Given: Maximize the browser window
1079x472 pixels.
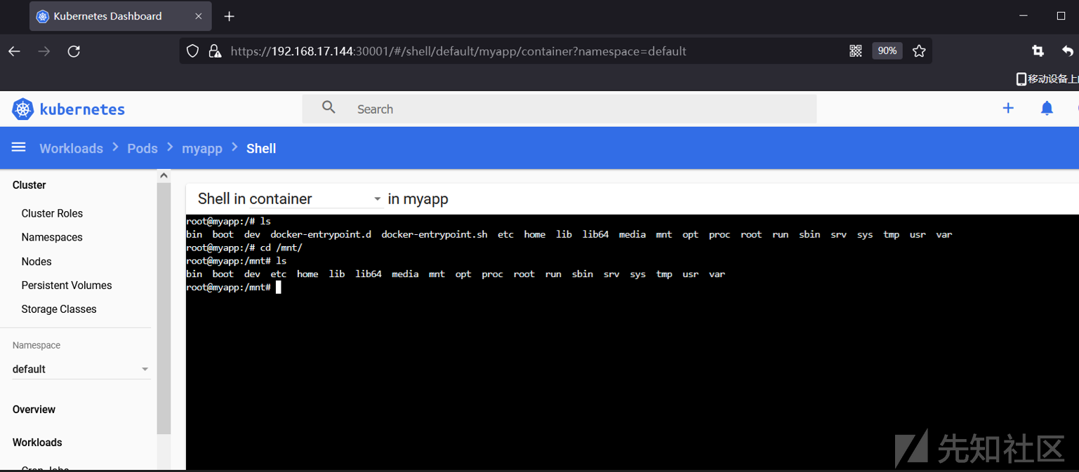Looking at the screenshot, I should pos(1061,15).
